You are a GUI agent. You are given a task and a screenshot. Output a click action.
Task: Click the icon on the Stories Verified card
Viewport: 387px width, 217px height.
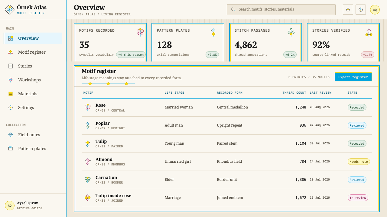click(x=369, y=33)
